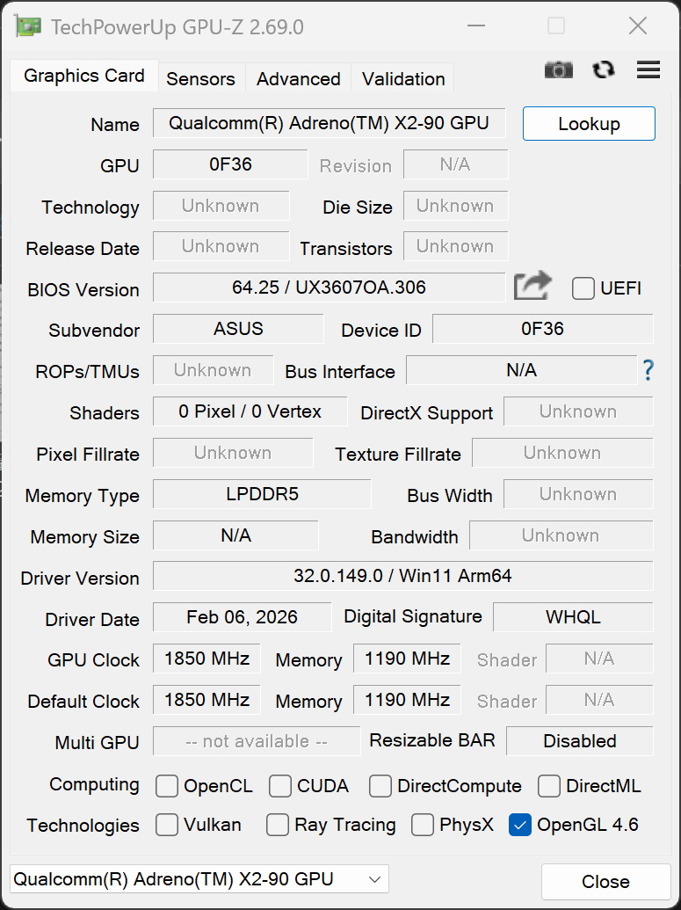
Task: Click the refresh icon in toolbar
Action: click(604, 70)
